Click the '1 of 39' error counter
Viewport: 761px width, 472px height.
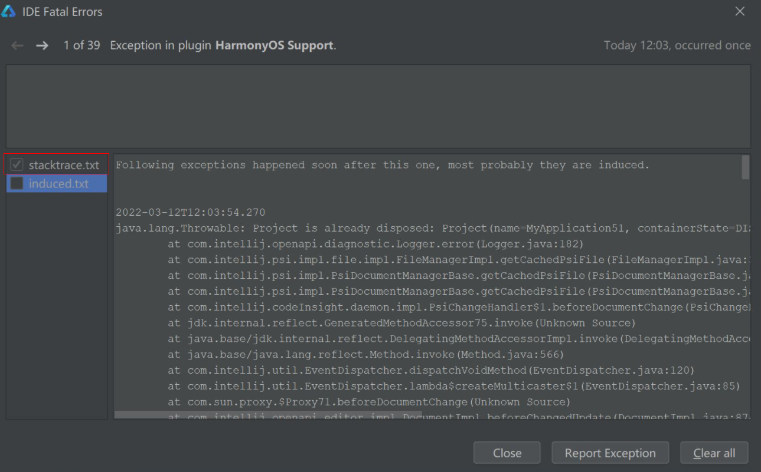tap(82, 45)
